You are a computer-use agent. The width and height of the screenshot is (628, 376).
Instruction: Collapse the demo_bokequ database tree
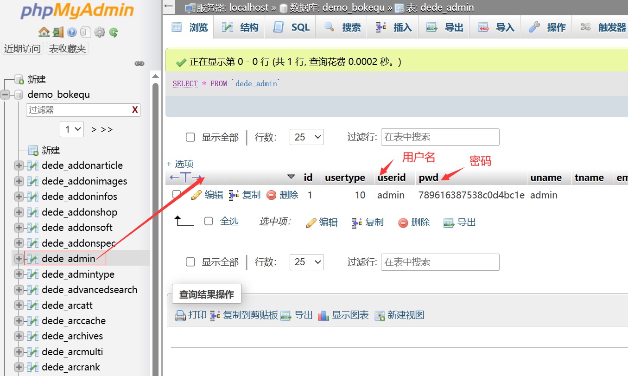(5, 95)
